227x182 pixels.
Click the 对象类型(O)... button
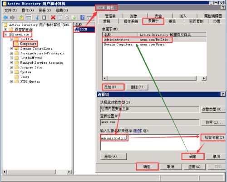pos(213,109)
